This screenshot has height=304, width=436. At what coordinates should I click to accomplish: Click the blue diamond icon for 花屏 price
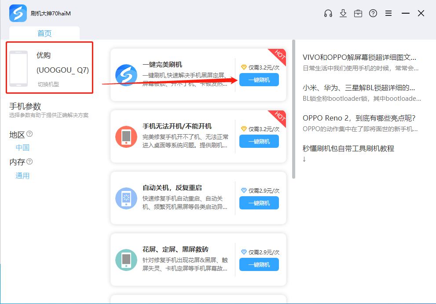[x=244, y=252]
